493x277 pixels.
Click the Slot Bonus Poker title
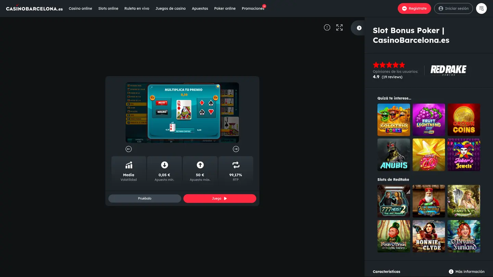tap(411, 35)
